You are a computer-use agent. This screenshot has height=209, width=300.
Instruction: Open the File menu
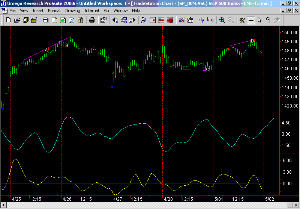pyautogui.click(x=12, y=11)
